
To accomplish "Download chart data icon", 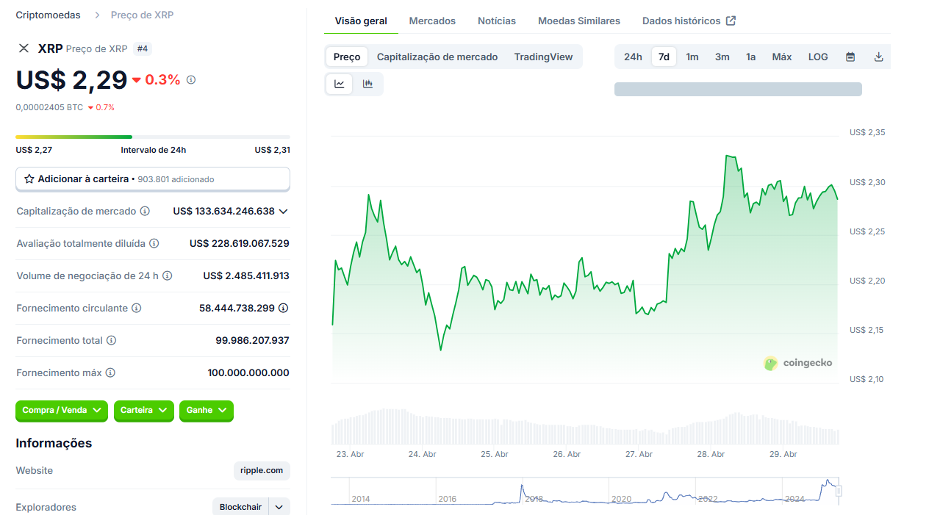I will 878,57.
